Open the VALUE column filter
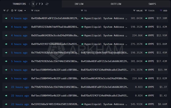The image size is (171, 108). click(x=134, y=11)
